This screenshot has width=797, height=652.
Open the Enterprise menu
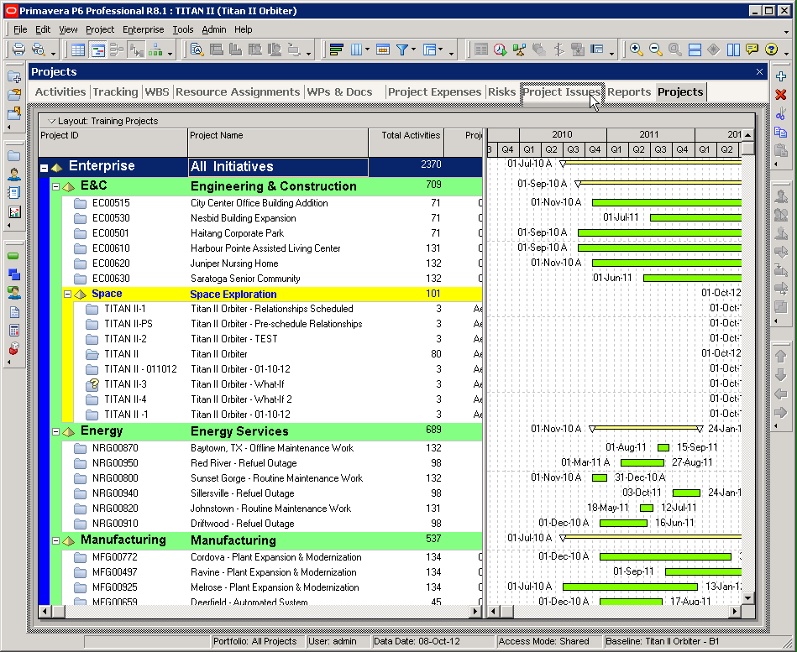[x=144, y=29]
